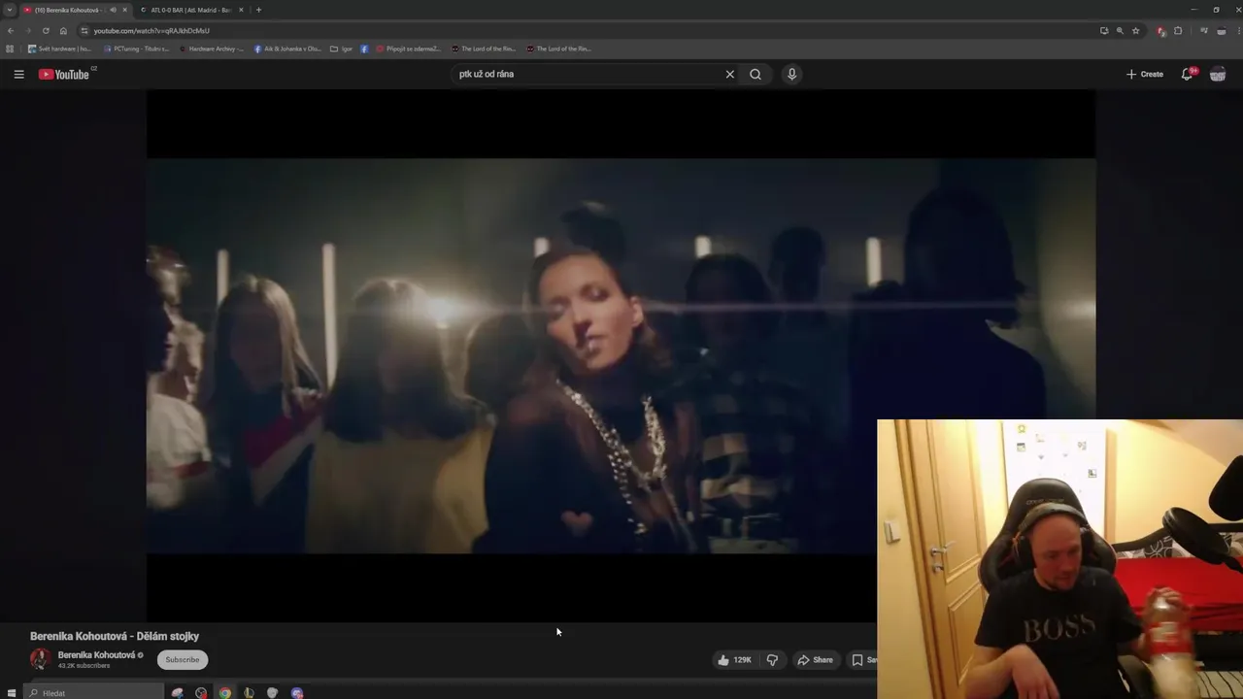Open YouTube notifications bell
This screenshot has width=1243, height=699.
(x=1187, y=74)
